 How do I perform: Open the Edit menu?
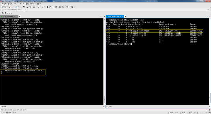coord(10,4)
